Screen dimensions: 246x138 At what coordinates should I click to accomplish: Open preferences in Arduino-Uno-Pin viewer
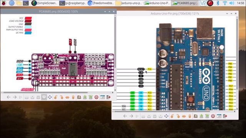[219, 116]
